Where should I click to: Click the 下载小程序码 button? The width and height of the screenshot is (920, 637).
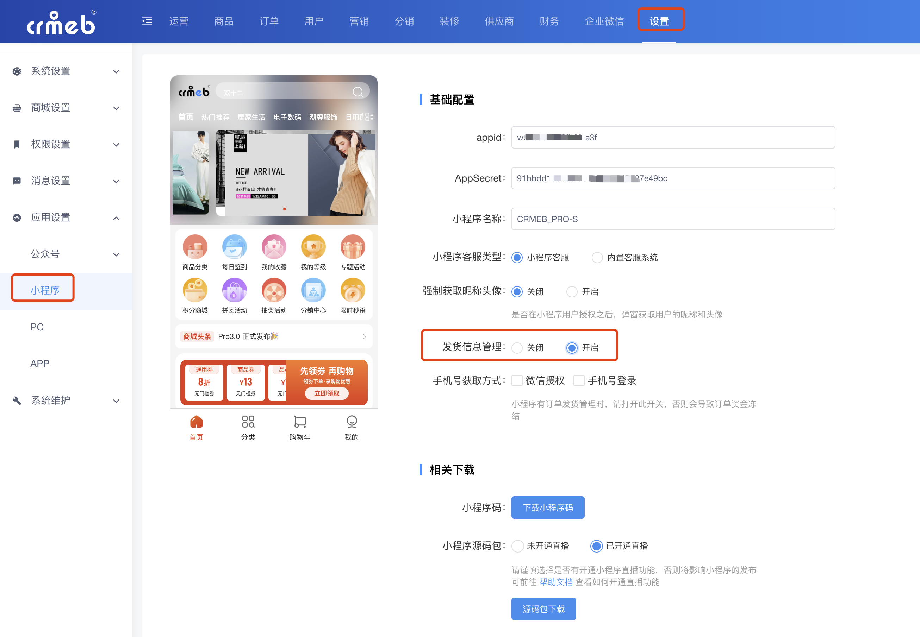pos(548,507)
